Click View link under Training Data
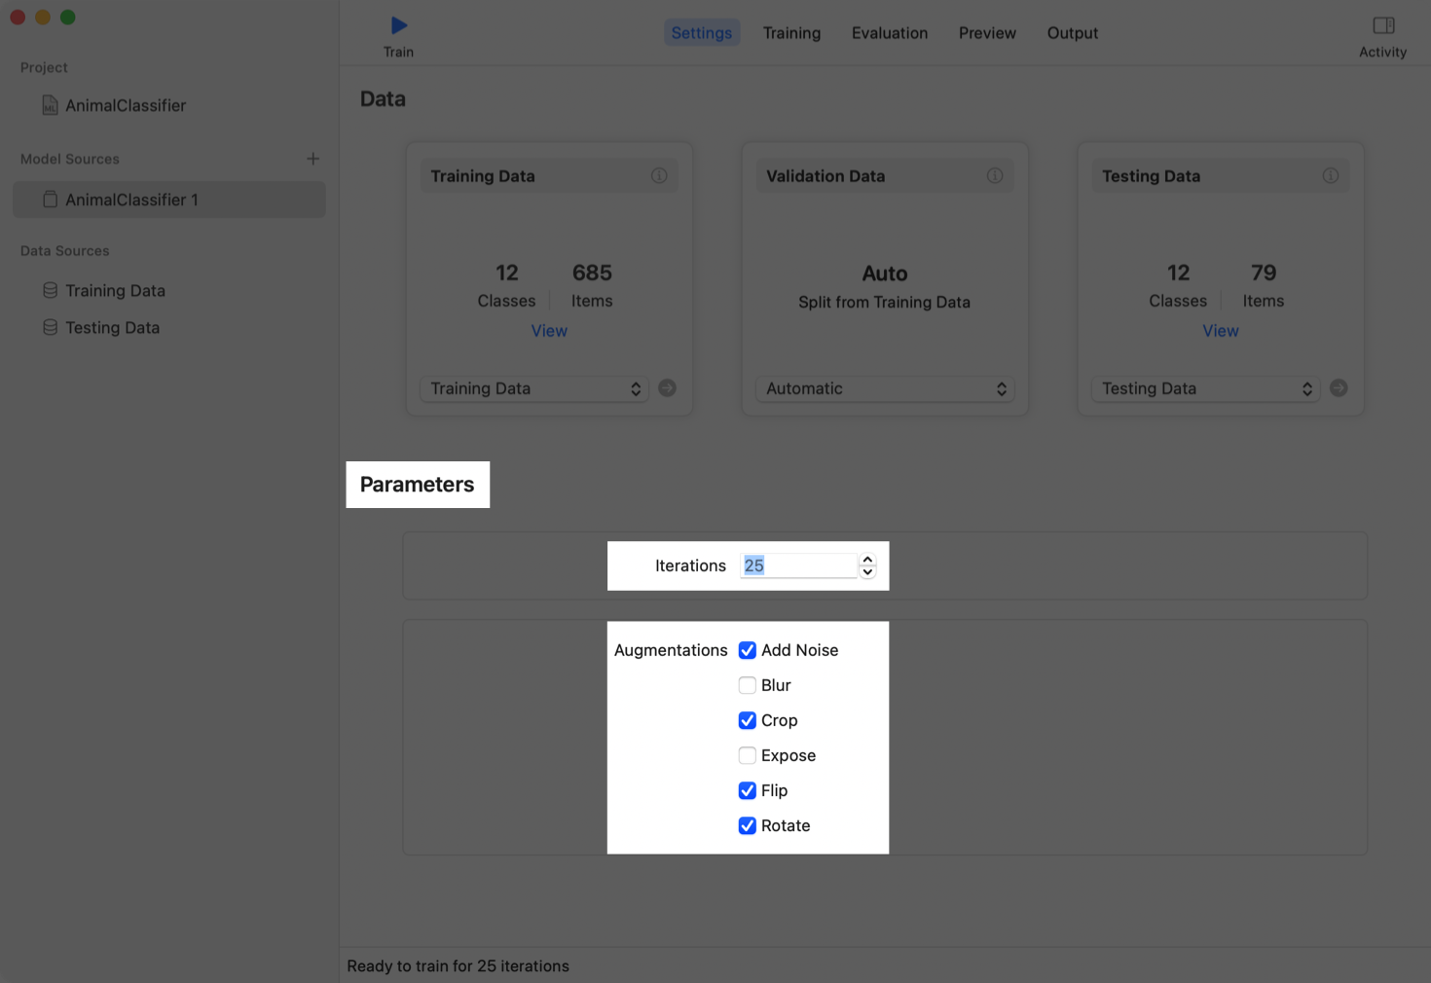Viewport: 1431px width, 983px height. click(x=549, y=331)
